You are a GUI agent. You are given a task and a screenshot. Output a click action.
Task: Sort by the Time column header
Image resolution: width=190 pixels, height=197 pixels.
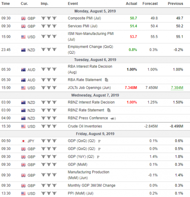click(x=5, y=3)
